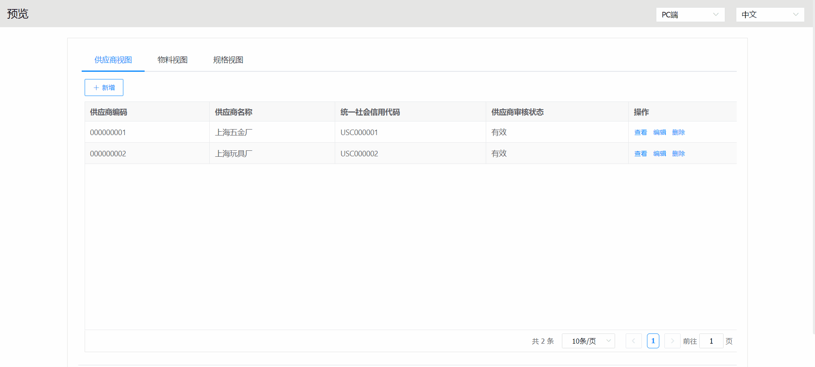Select the 供应商视图 tab
This screenshot has height=367, width=815.
pos(113,60)
